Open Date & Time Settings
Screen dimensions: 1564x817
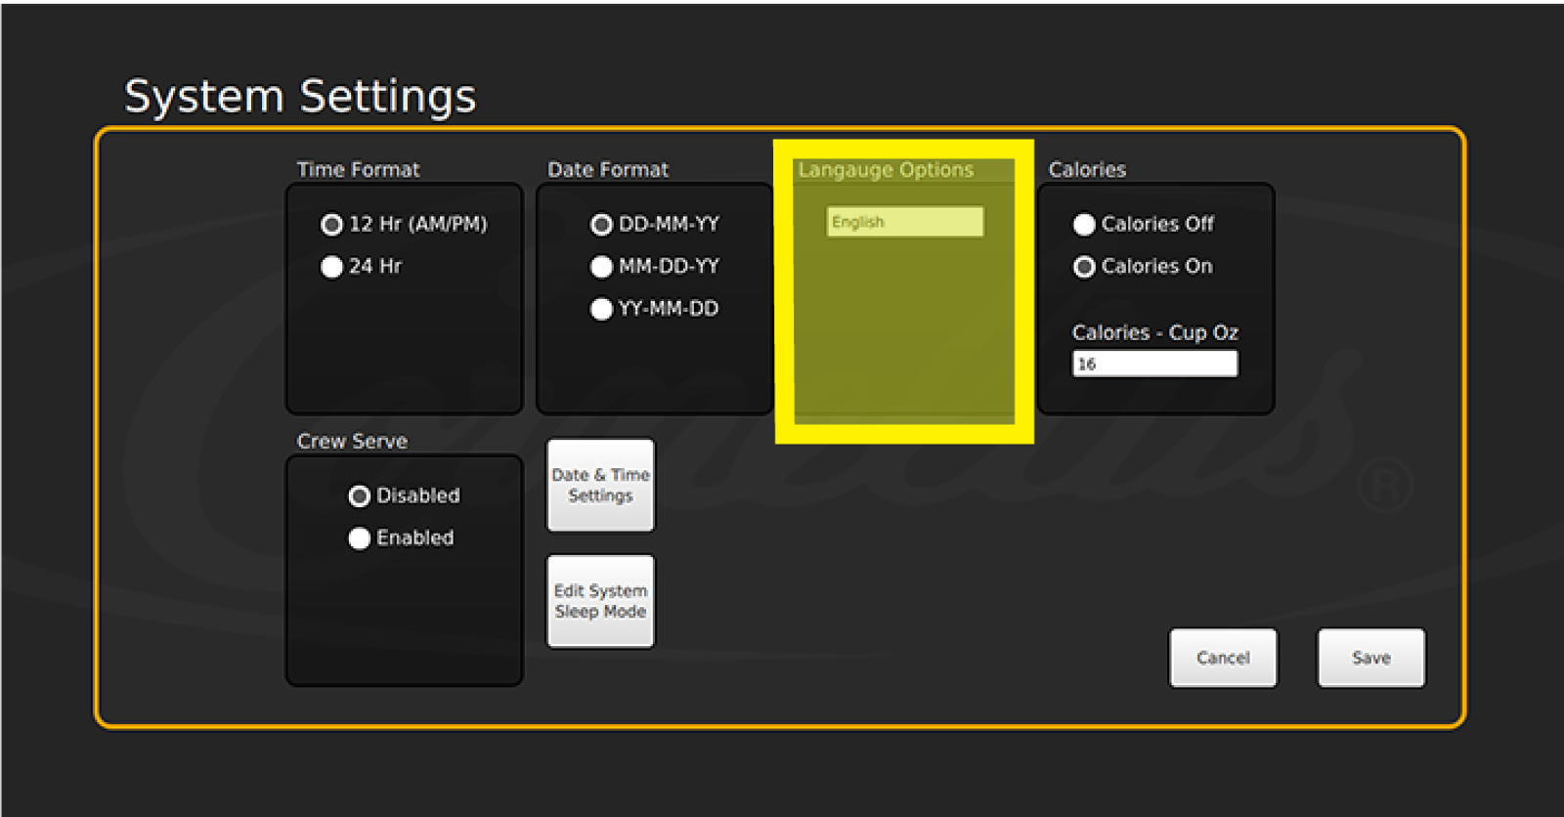600,485
